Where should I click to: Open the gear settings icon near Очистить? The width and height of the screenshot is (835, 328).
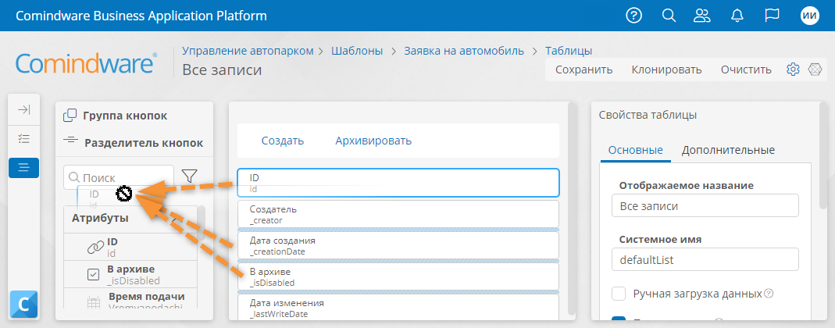click(793, 70)
